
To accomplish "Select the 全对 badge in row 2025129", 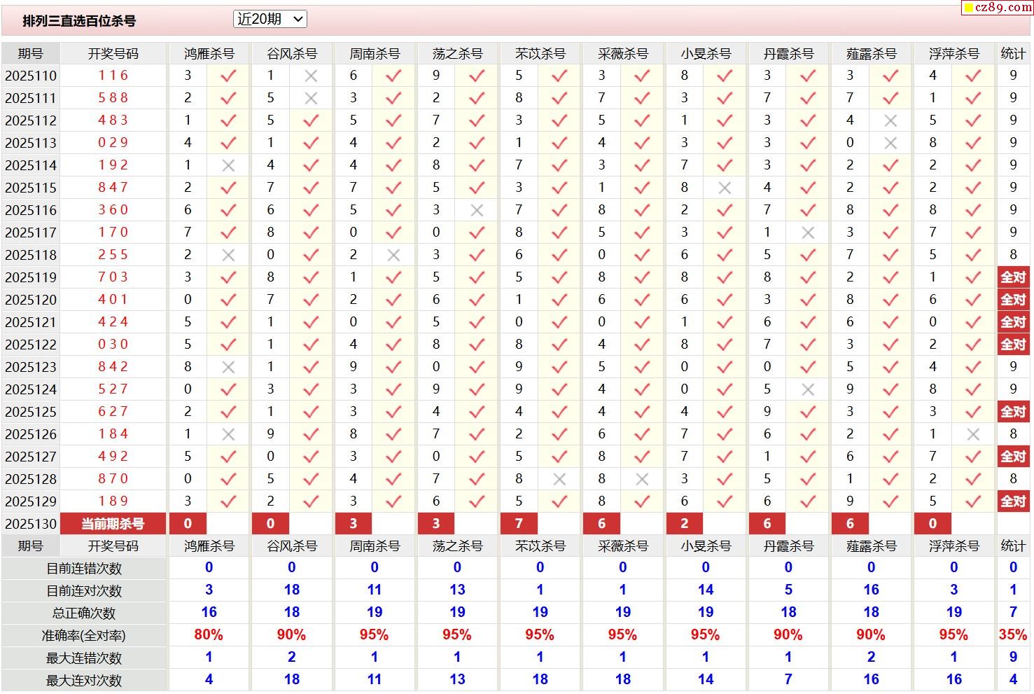I will pos(1013,501).
